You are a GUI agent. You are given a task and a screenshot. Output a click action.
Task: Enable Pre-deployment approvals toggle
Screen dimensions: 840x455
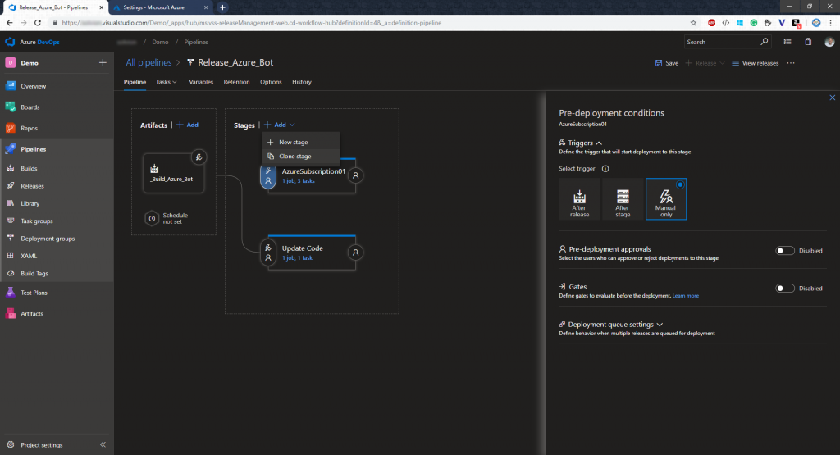pyautogui.click(x=785, y=251)
